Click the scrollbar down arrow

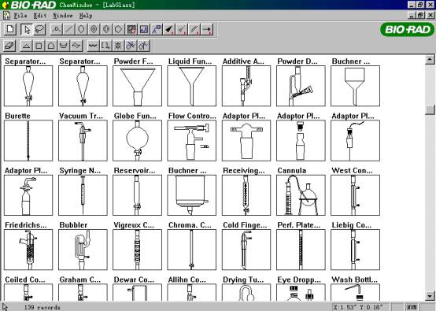click(430, 295)
